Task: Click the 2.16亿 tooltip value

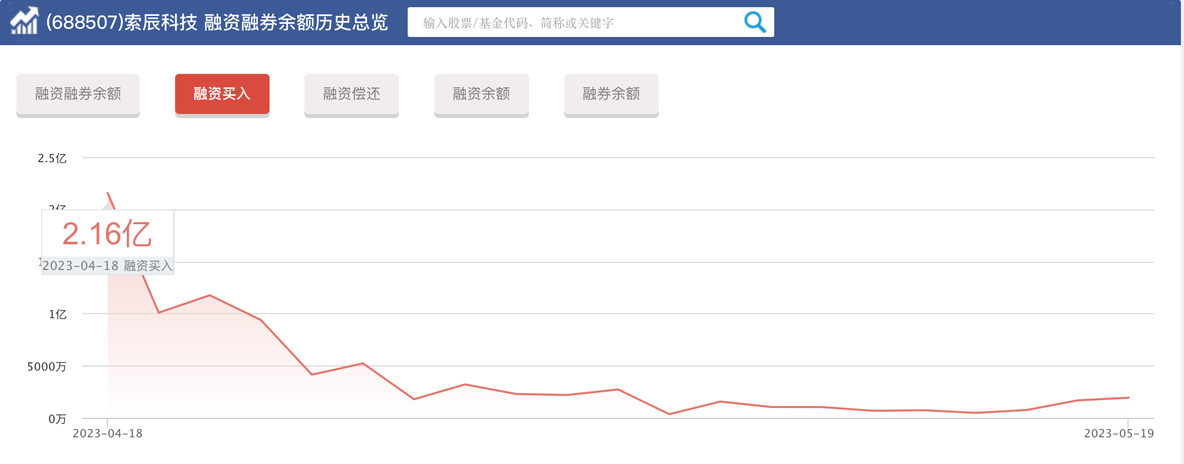Action: [x=107, y=234]
